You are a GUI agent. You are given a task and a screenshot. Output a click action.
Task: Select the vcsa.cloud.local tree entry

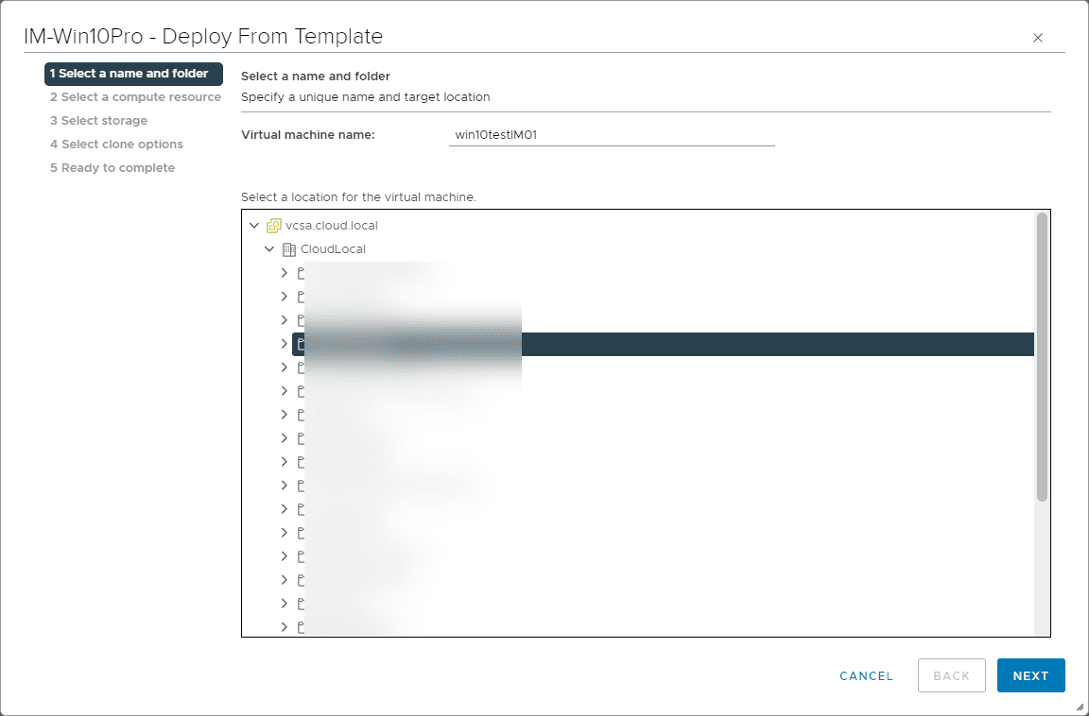[x=333, y=225]
